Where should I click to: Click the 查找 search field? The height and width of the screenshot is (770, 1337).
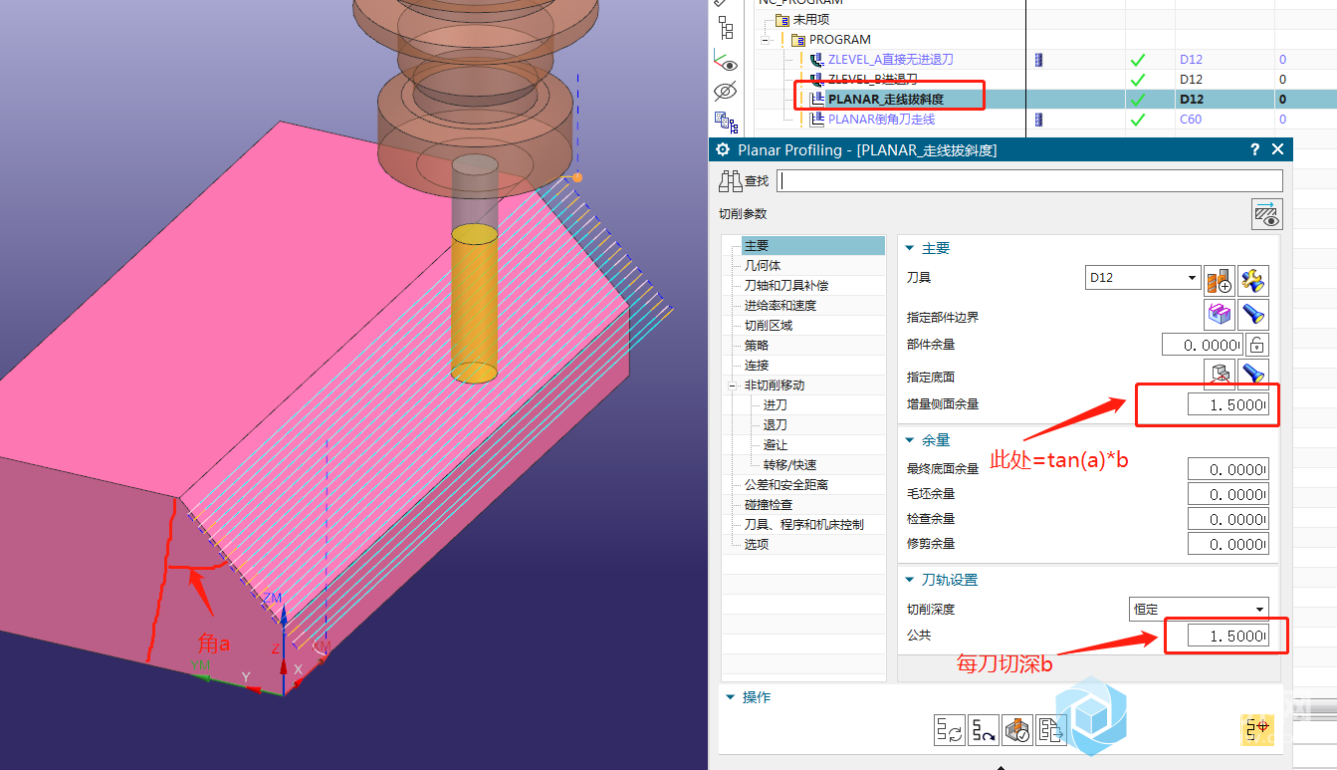(x=1030, y=181)
